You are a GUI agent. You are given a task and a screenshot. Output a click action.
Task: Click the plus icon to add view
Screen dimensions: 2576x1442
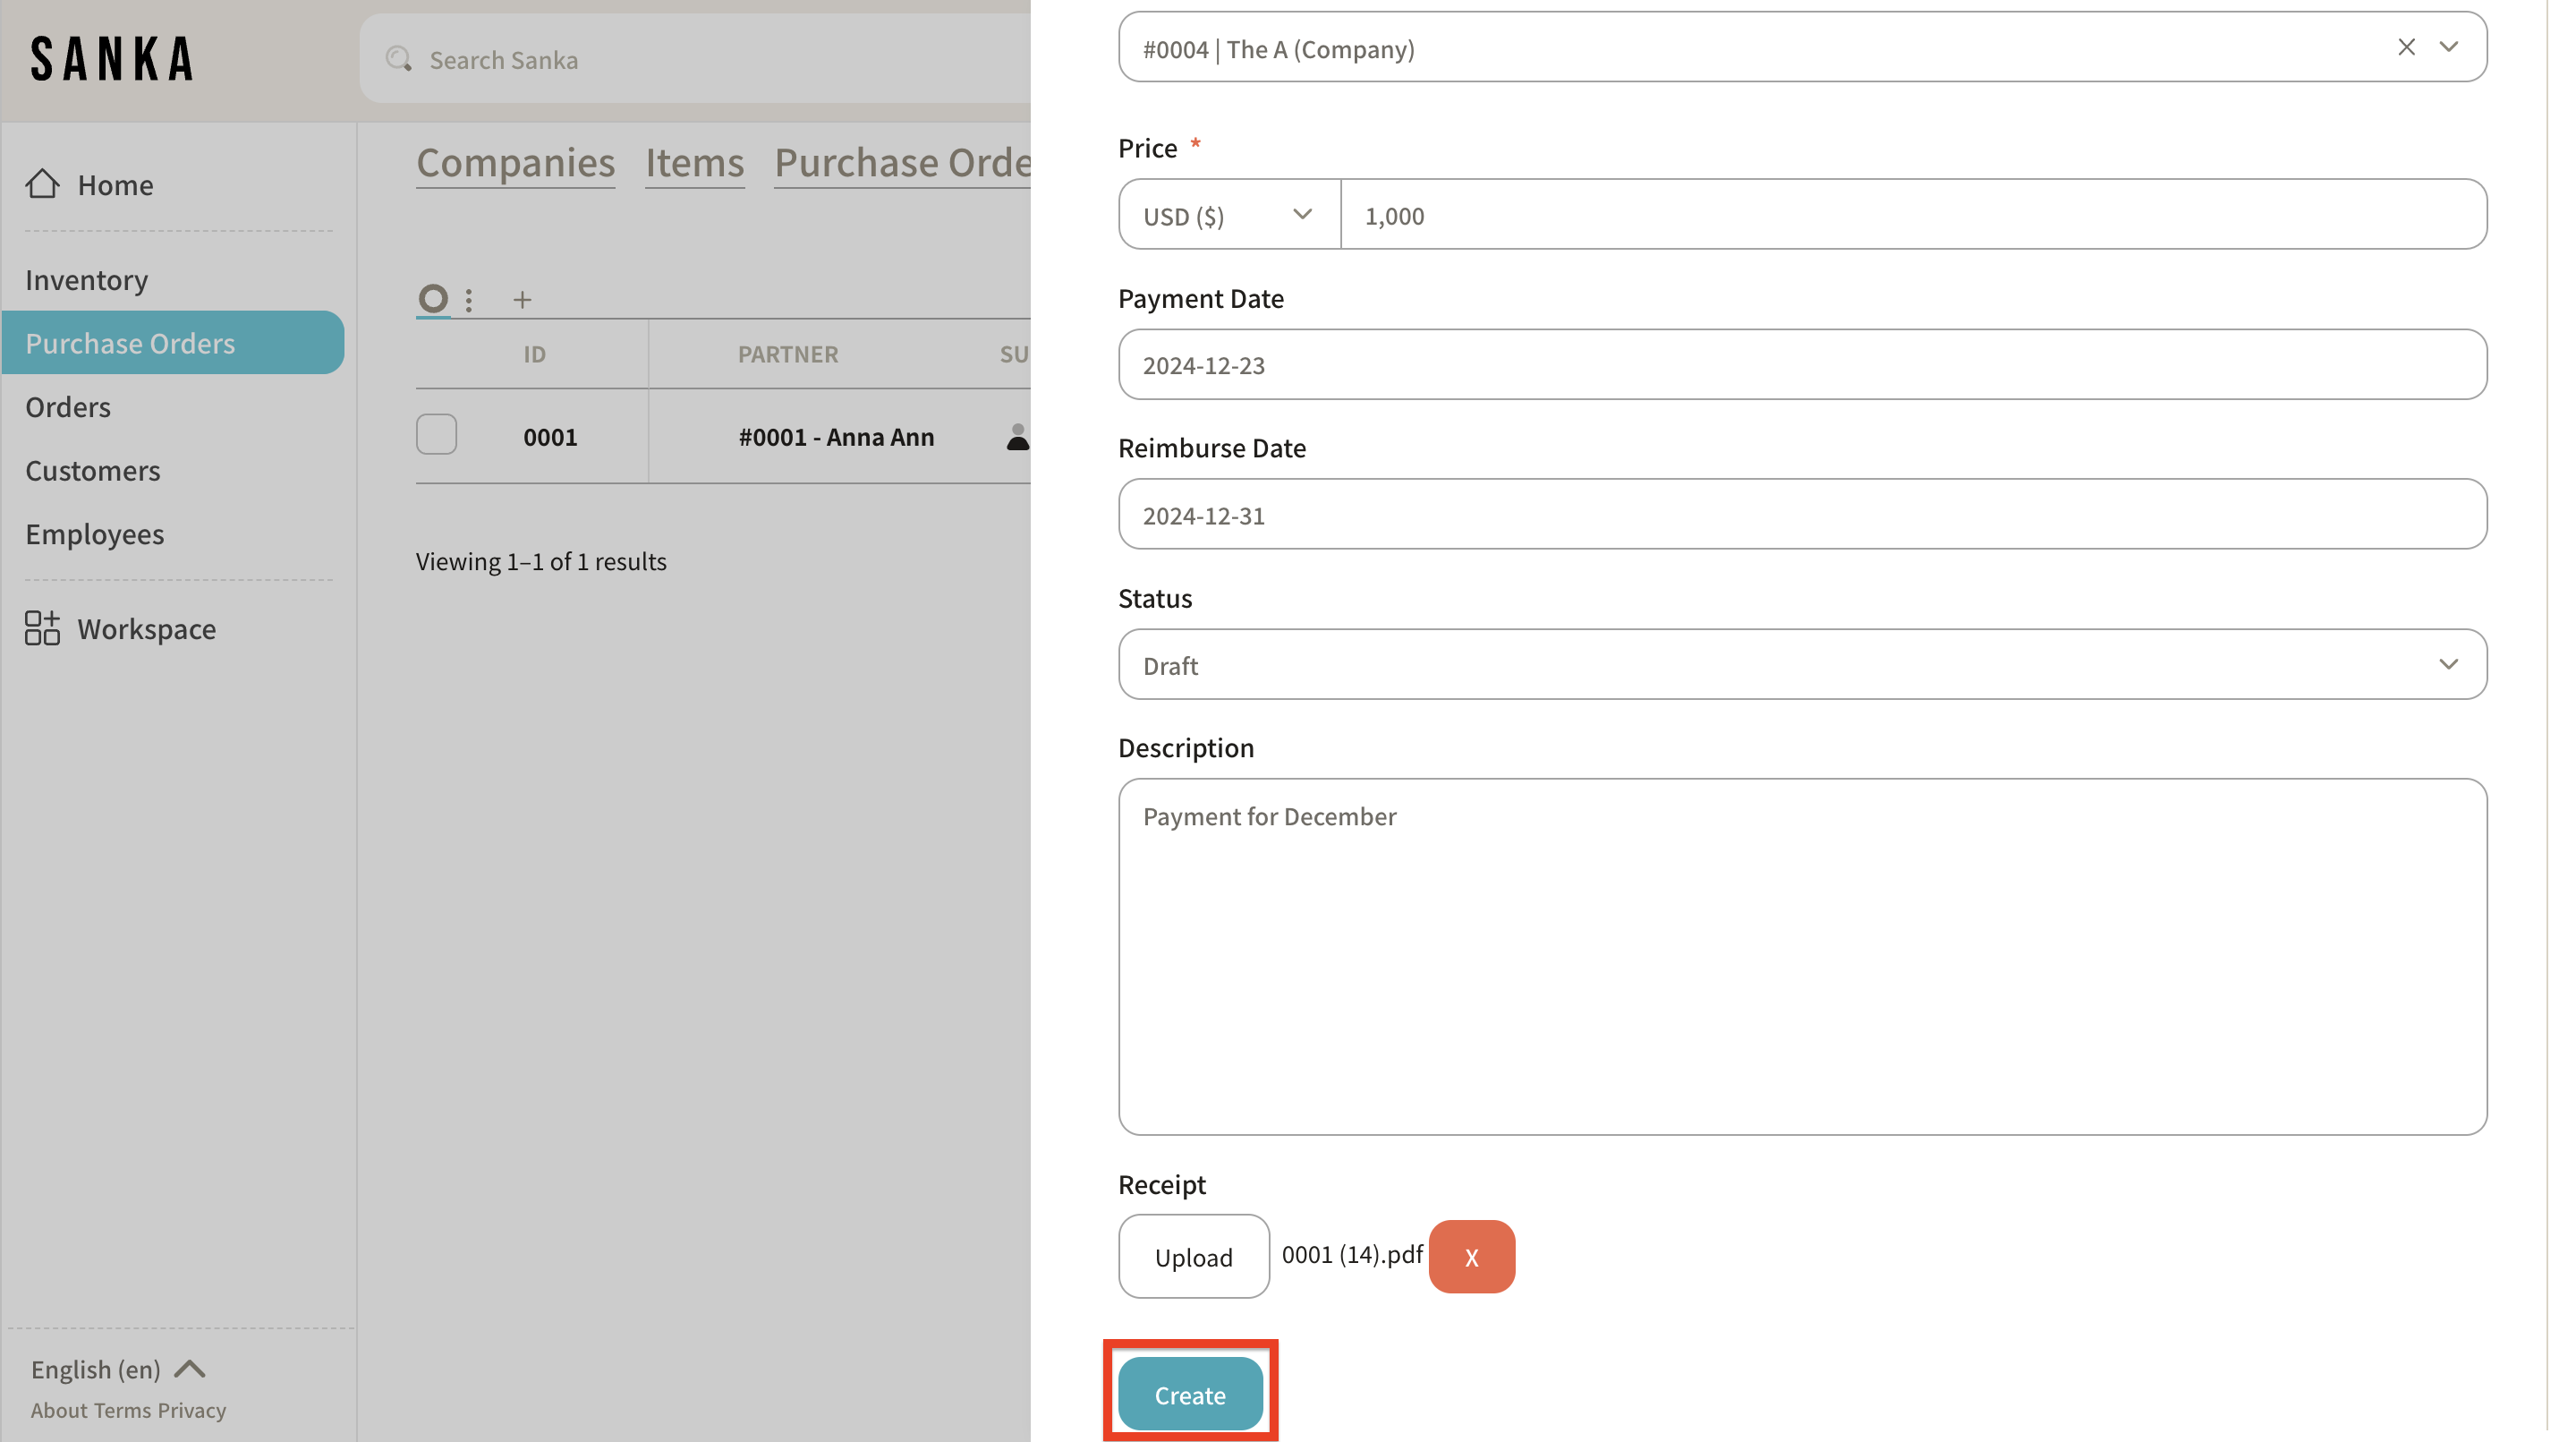(x=522, y=299)
